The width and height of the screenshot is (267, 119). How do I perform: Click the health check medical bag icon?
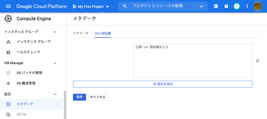coord(8,52)
